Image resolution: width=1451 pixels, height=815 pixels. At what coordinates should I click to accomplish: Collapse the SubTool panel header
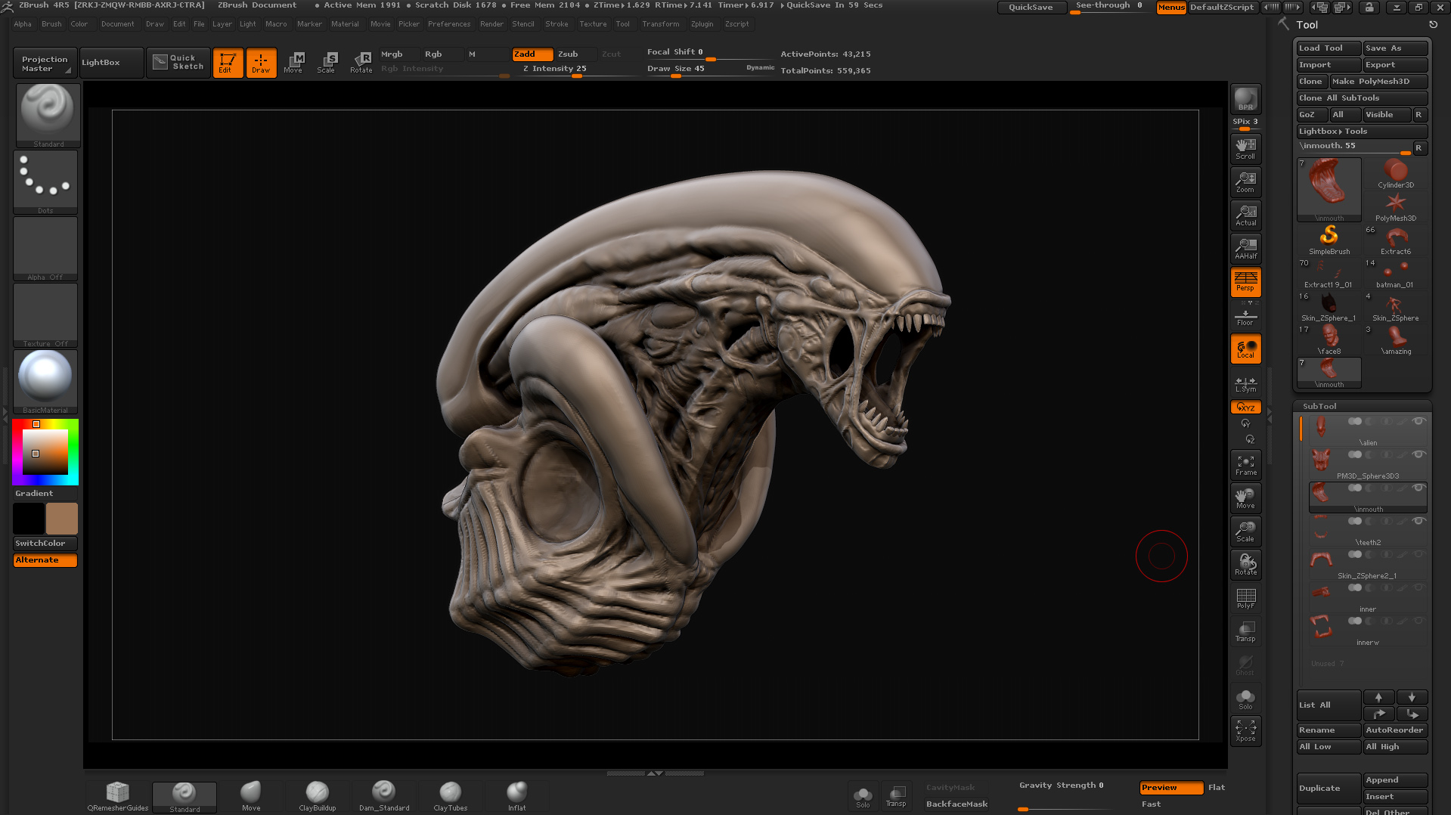tap(1319, 407)
